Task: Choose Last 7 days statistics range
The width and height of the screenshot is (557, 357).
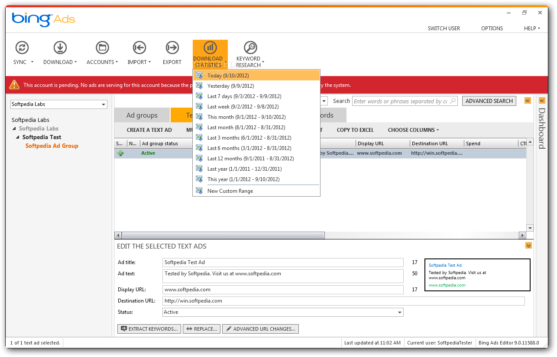Action: pos(256,96)
